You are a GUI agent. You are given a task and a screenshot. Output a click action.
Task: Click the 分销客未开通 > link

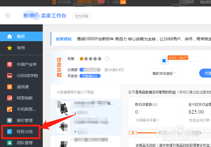click(x=147, y=120)
